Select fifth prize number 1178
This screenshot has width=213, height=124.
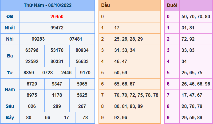(x=57, y=95)
